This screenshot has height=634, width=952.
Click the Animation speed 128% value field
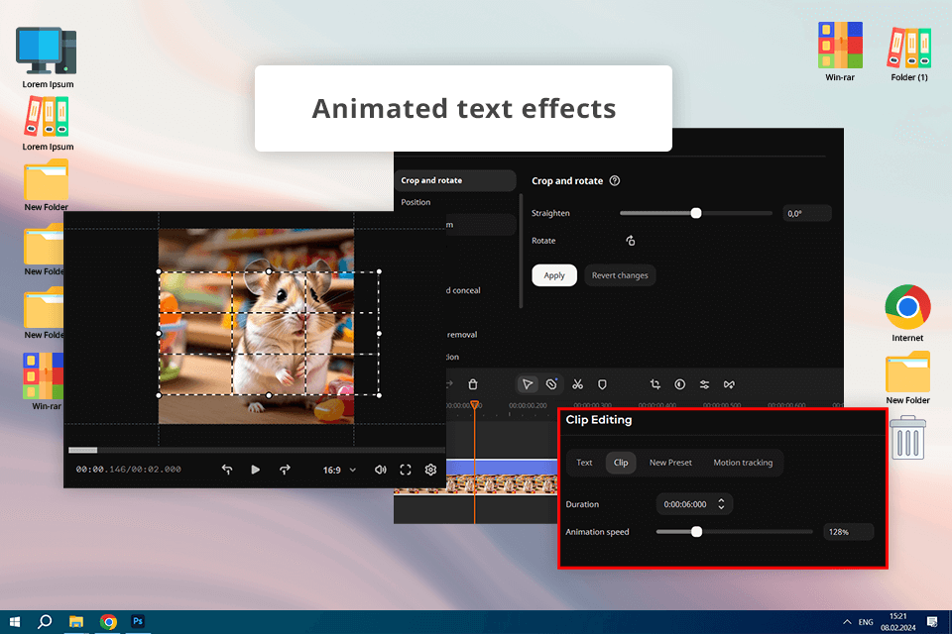(848, 532)
